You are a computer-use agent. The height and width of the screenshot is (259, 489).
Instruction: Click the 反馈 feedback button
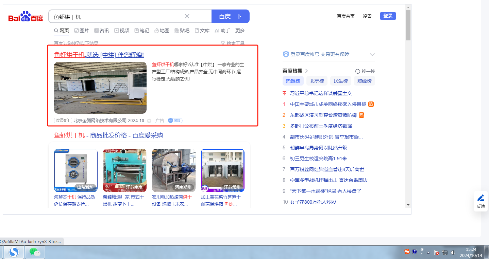point(481,201)
